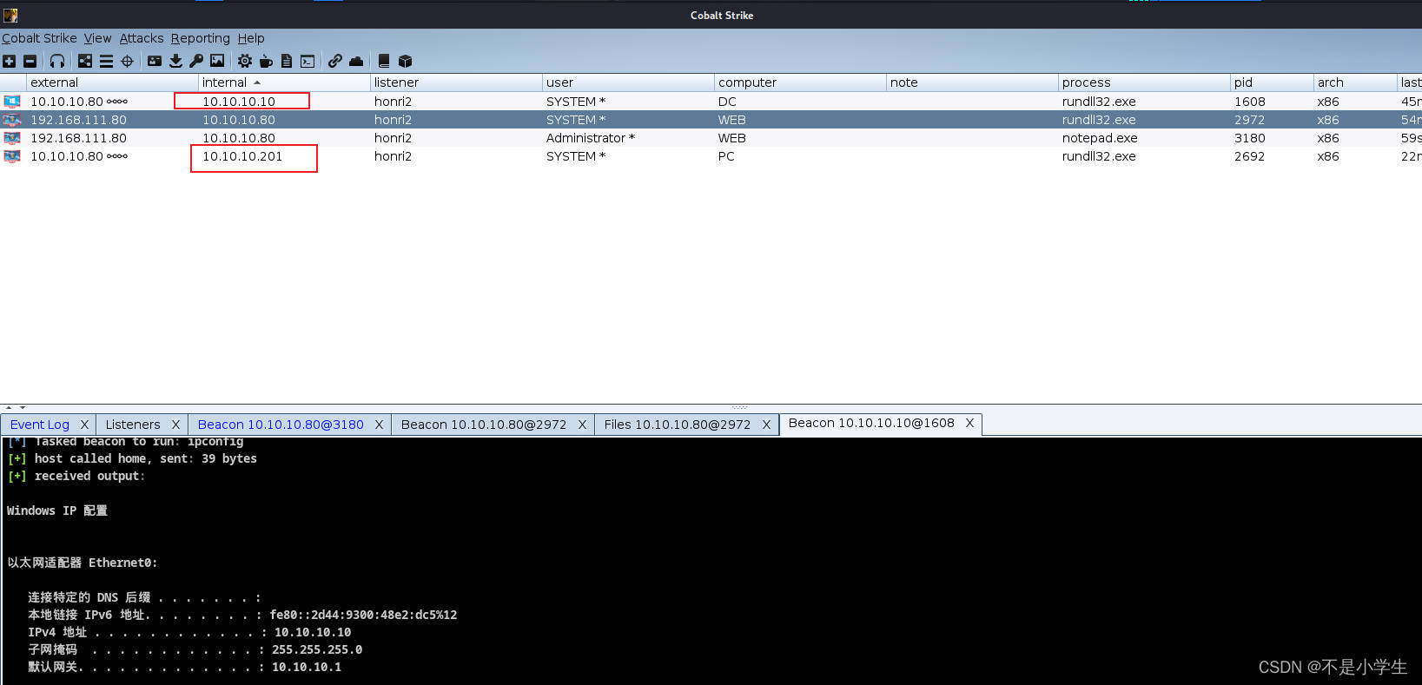Sort sessions by the listener column header
Image resolution: width=1422 pixels, height=685 pixels.
pos(456,82)
